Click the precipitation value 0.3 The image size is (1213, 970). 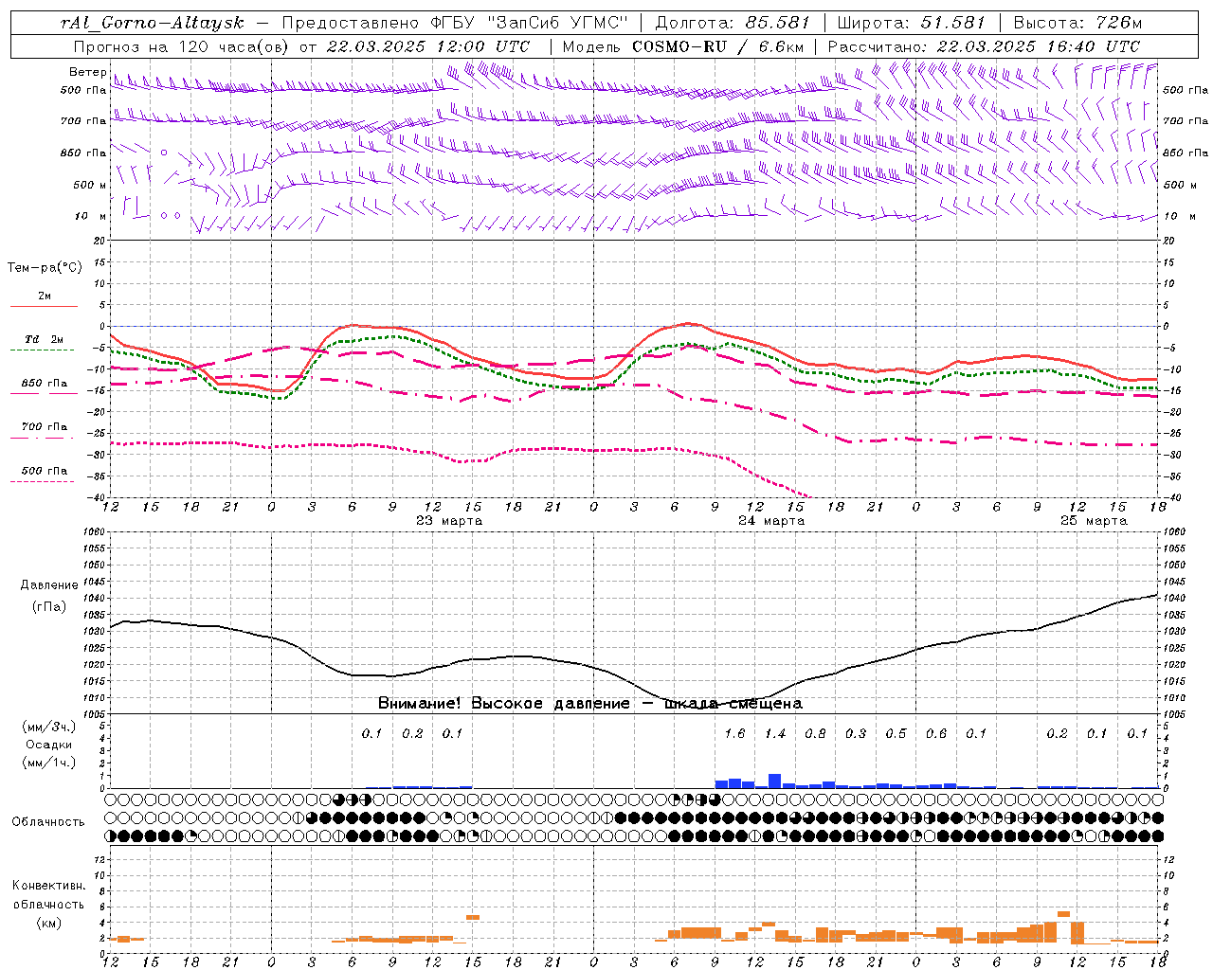point(856,733)
